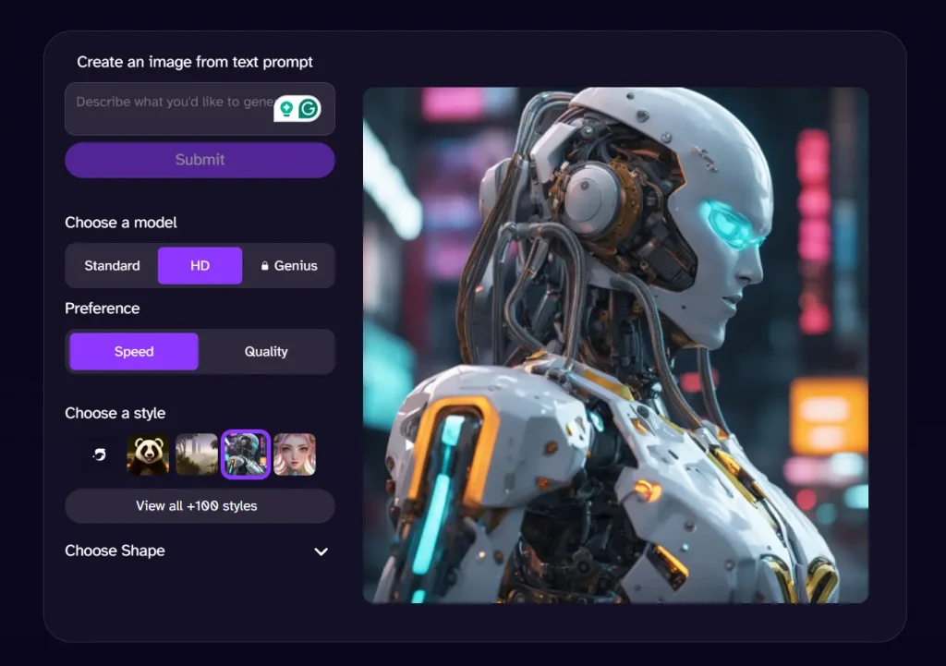Image resolution: width=946 pixels, height=666 pixels.
Task: Select the locked Genius model tab
Action: 289,266
